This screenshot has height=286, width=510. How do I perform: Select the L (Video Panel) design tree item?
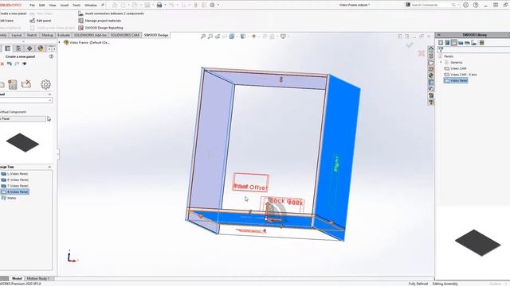click(x=15, y=174)
